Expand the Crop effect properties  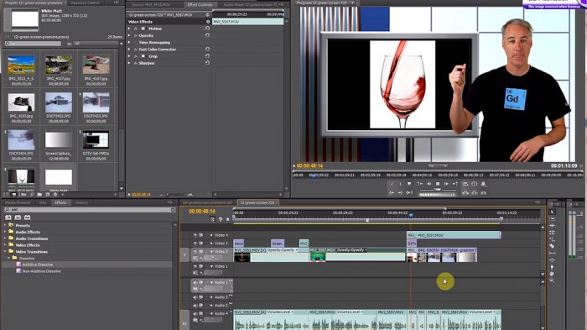(129, 56)
